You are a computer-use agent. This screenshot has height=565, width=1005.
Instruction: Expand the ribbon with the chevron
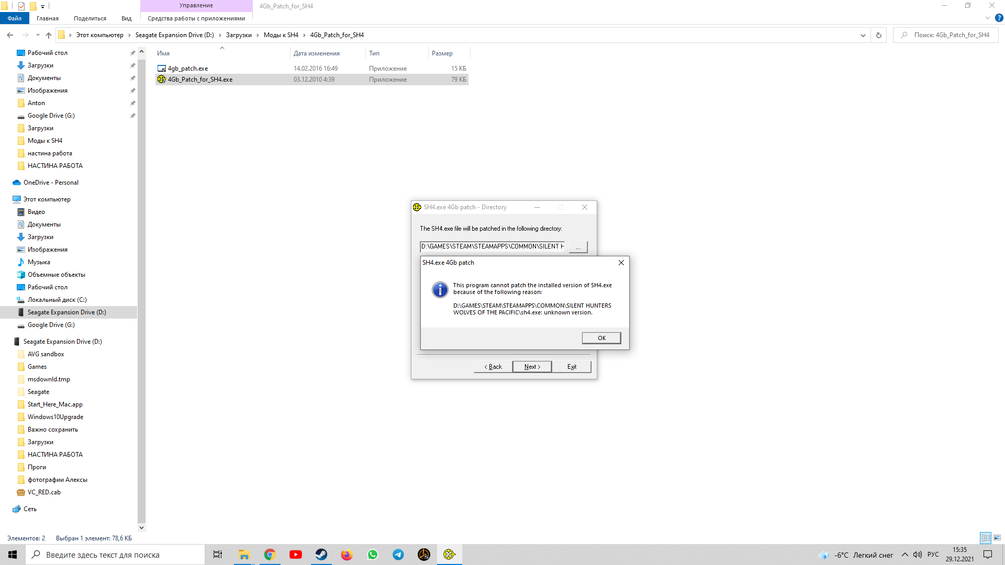[x=988, y=18]
